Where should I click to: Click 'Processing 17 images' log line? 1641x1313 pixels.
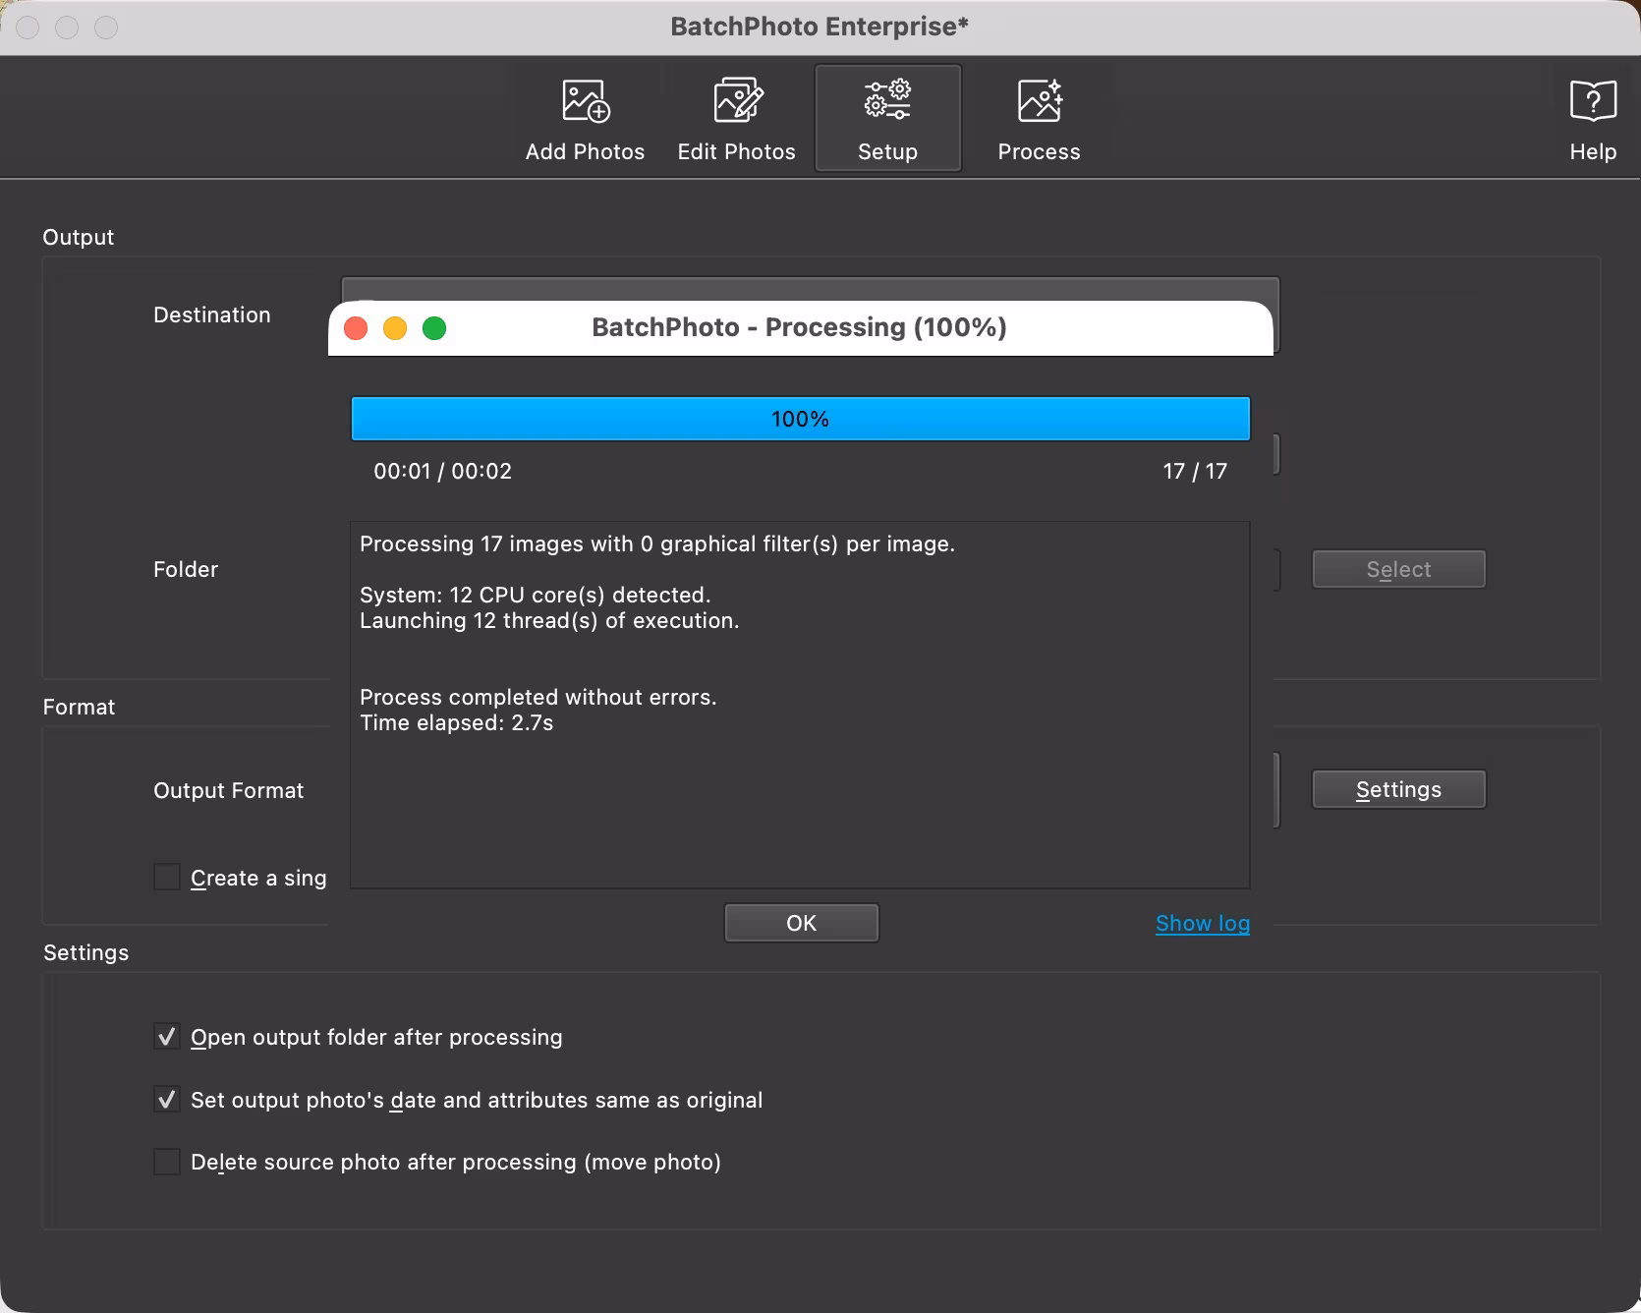click(656, 543)
